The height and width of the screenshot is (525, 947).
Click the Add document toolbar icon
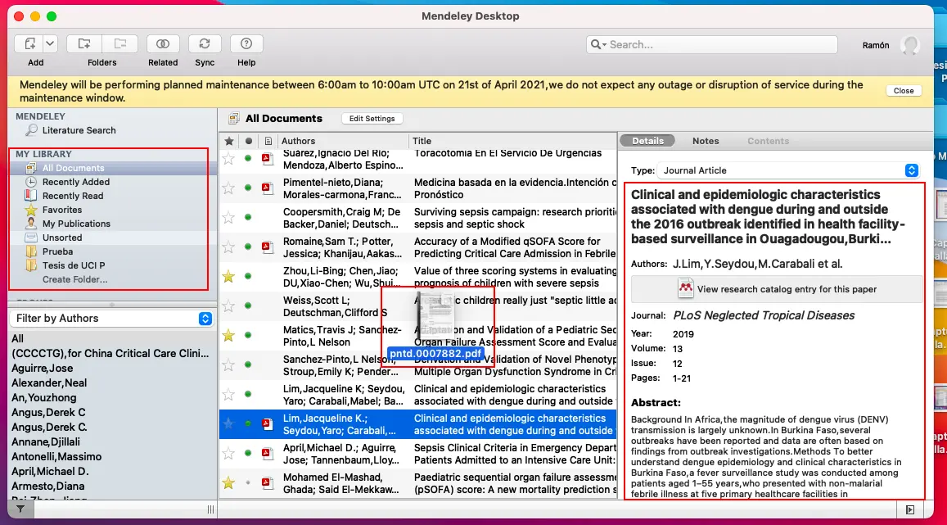click(29, 44)
